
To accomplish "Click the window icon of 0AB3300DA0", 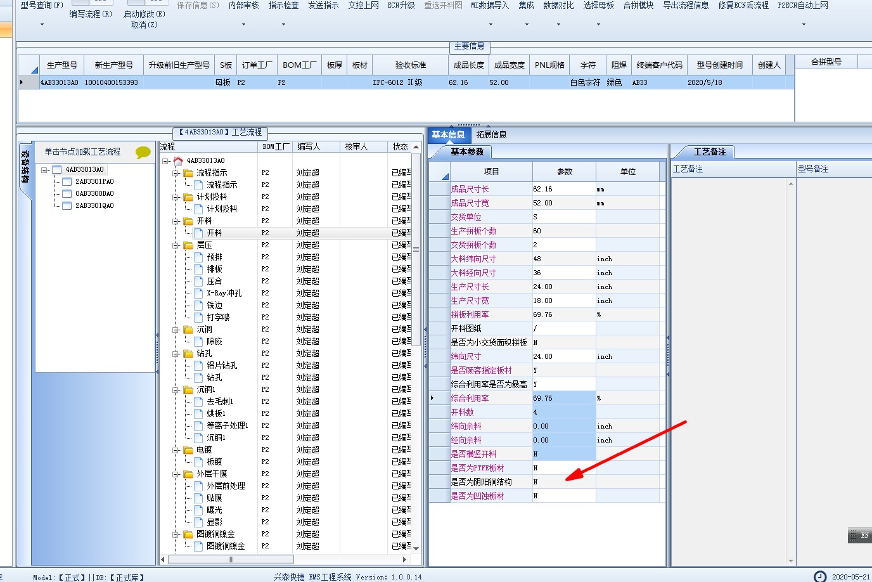I will (x=67, y=193).
